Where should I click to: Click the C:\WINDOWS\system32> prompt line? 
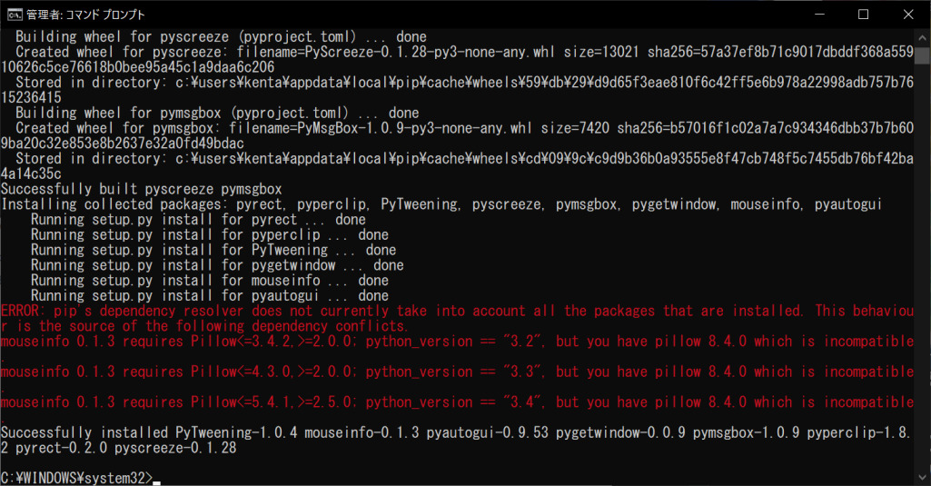pyautogui.click(x=77, y=478)
